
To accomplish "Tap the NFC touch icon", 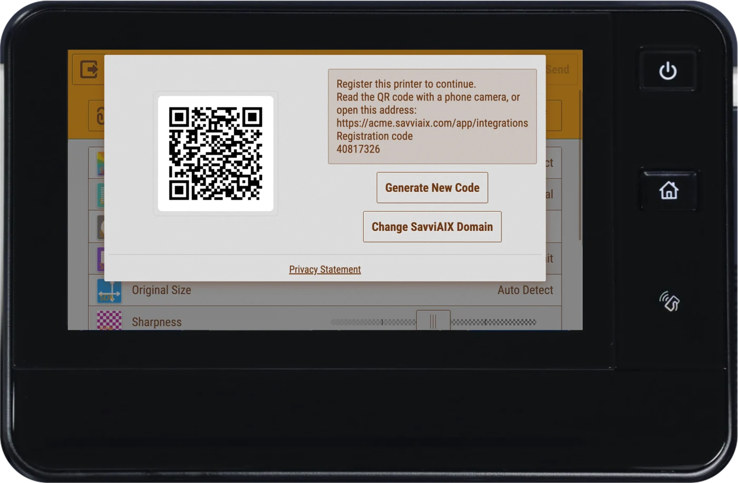I will pos(669,301).
